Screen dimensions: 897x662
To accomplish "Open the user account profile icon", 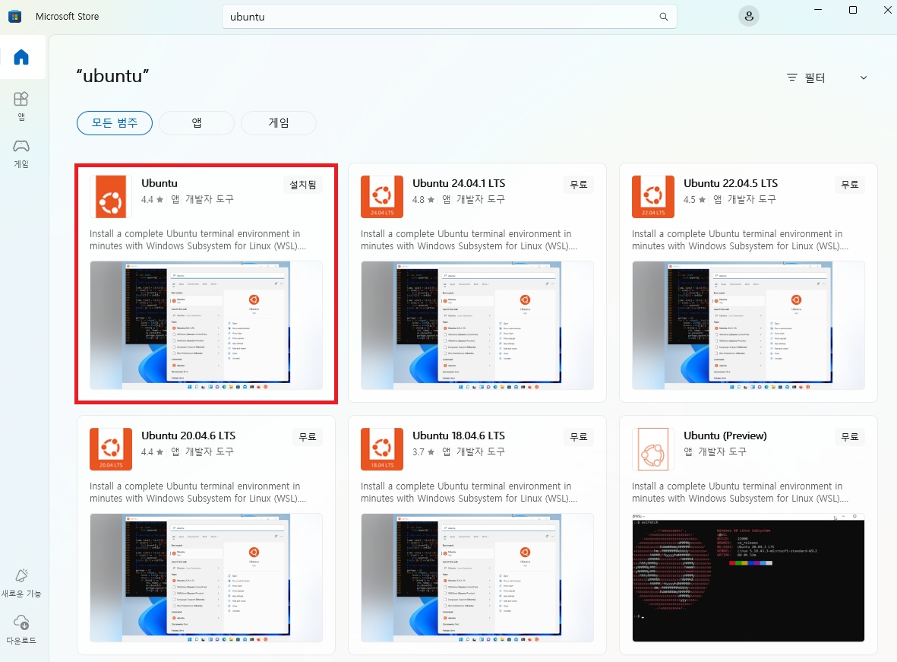I will [x=748, y=17].
